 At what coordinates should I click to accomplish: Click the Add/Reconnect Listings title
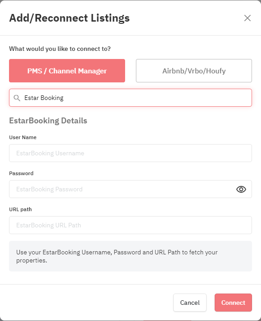pyautogui.click(x=69, y=18)
